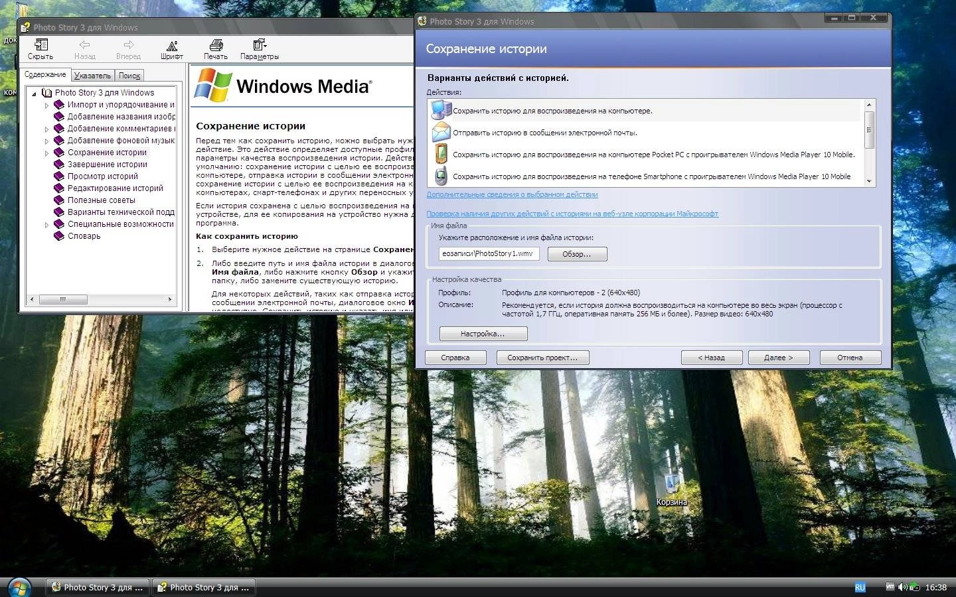Screen dimensions: 956x597
Task: Click envelope icon for sending story by email
Action: click(441, 132)
